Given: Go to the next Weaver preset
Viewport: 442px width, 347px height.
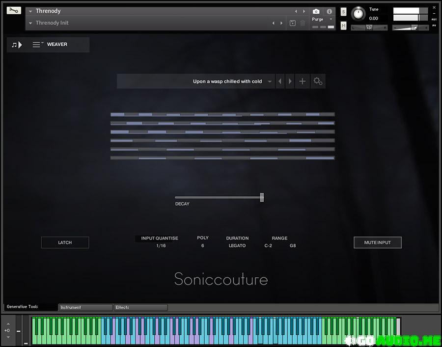Looking at the screenshot, I should tap(290, 81).
